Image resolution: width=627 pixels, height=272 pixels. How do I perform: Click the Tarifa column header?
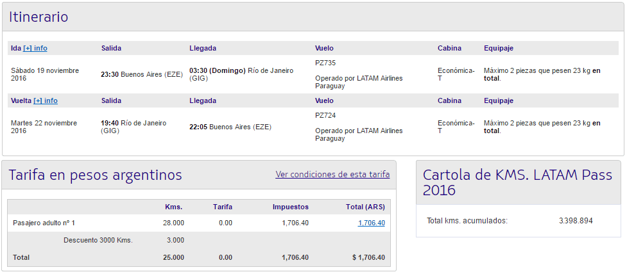click(223, 207)
